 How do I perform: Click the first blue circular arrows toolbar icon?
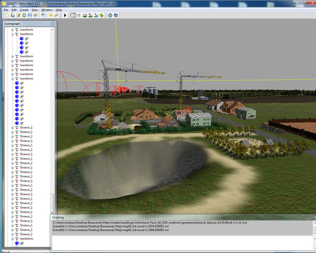point(110,15)
